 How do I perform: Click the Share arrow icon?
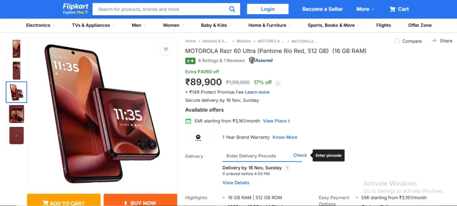point(434,41)
